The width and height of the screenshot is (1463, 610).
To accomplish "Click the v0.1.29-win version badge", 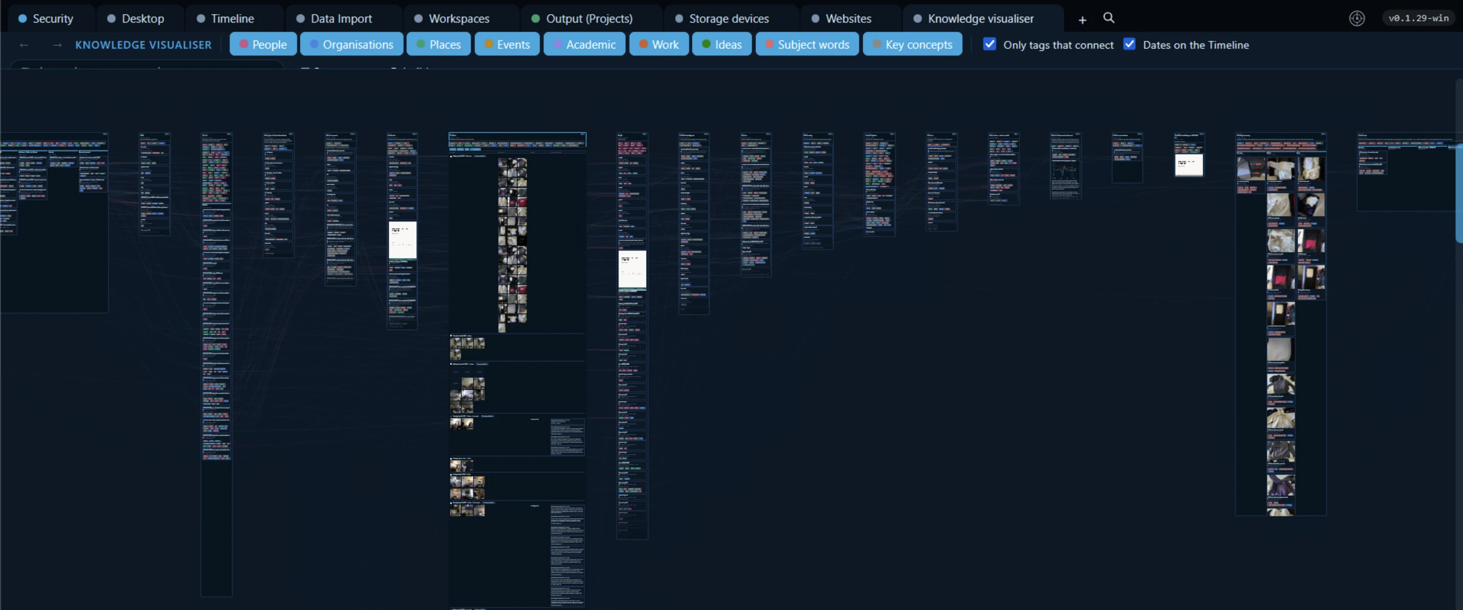I will (1418, 18).
